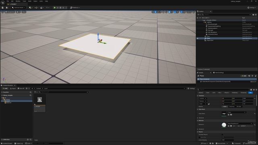Toggle surface snapping in the viewport toolbar

click(x=166, y=12)
